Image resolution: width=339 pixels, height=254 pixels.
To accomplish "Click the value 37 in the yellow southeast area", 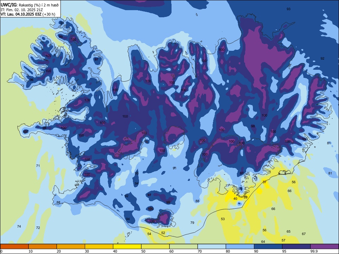I will [264, 182].
